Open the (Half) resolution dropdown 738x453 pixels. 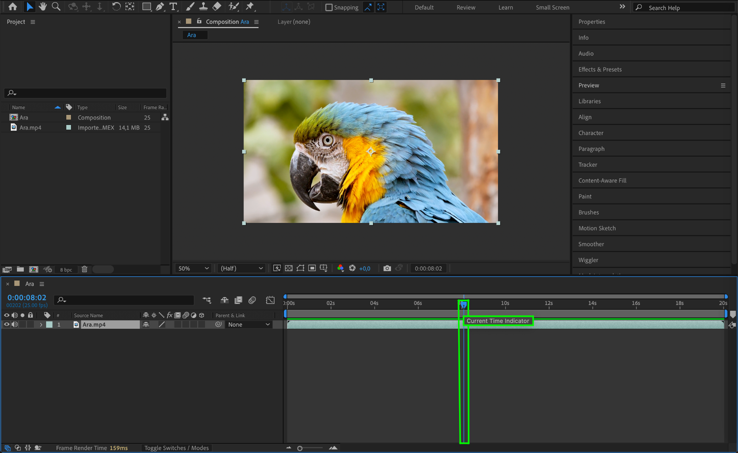[x=241, y=268]
